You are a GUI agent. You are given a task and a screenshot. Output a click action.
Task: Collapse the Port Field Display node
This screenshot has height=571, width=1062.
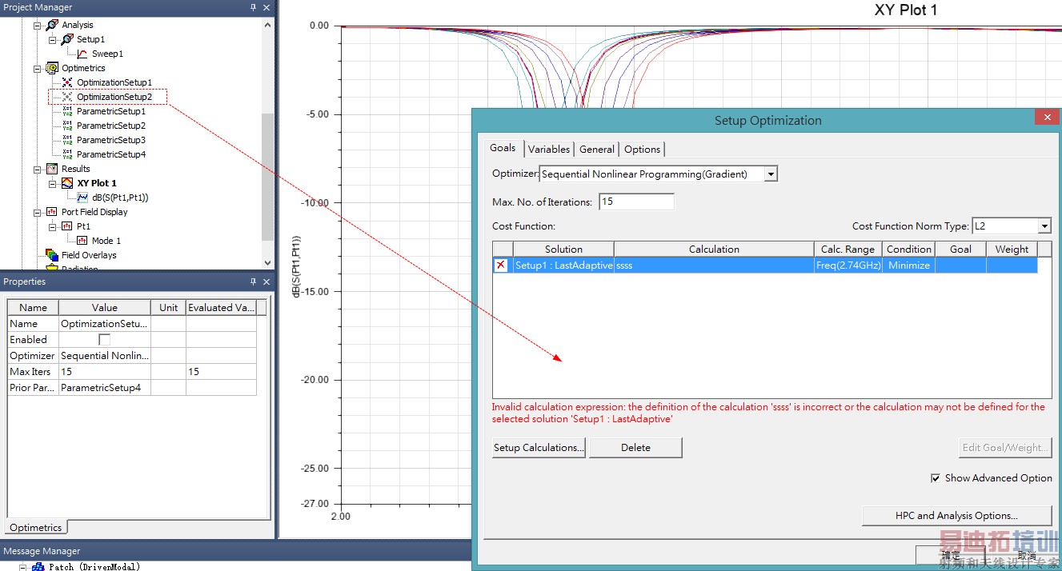(x=37, y=212)
